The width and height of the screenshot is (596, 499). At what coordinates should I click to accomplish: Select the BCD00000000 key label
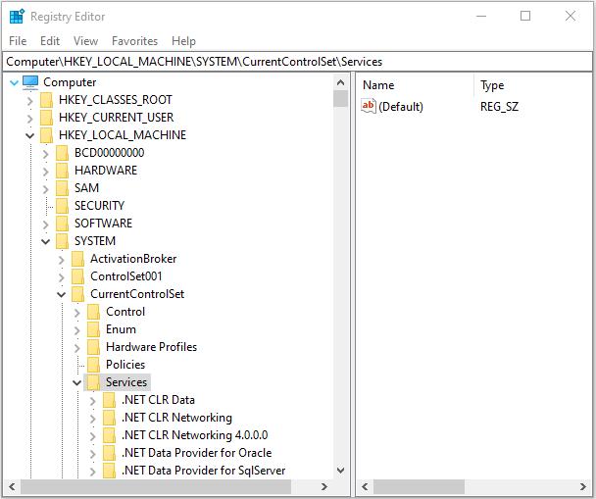(x=110, y=153)
